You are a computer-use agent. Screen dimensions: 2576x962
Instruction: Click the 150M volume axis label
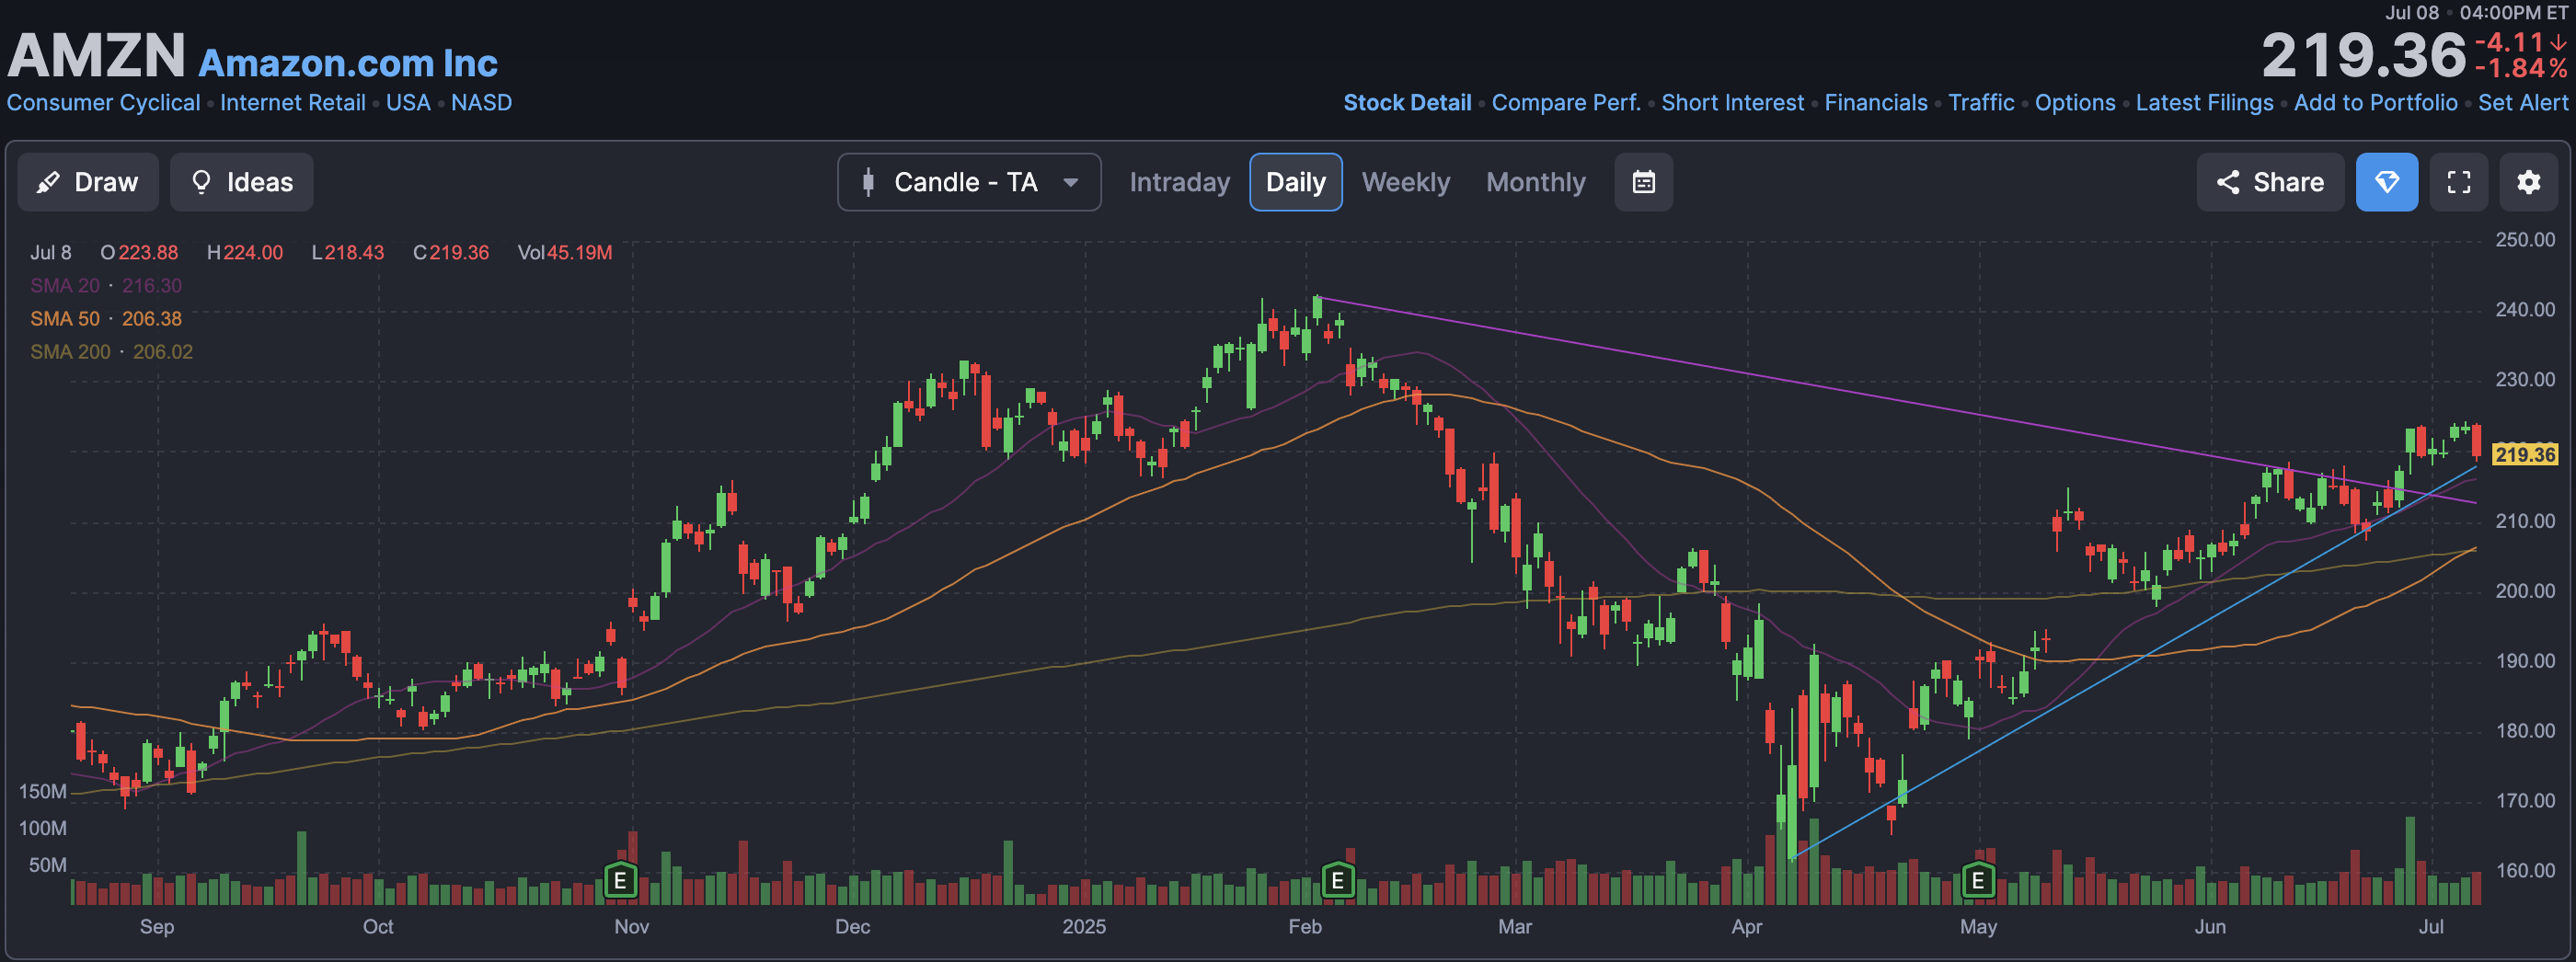tap(43, 791)
